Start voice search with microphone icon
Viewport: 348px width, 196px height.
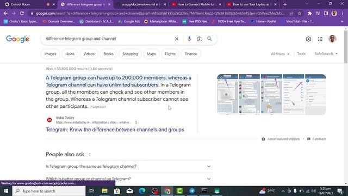[189, 39]
